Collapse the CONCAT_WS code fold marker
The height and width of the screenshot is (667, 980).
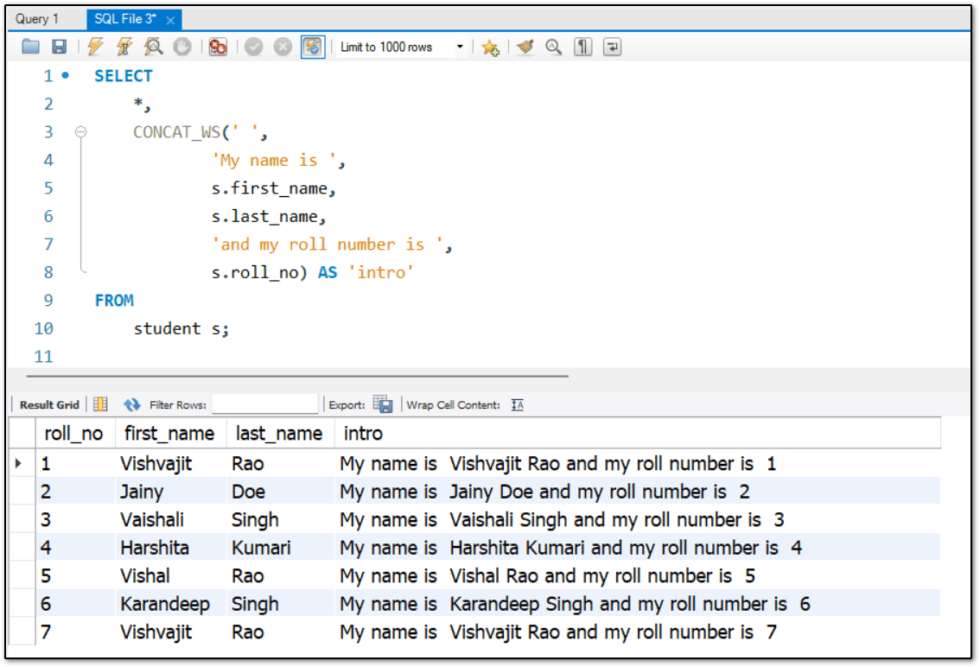coord(81,132)
